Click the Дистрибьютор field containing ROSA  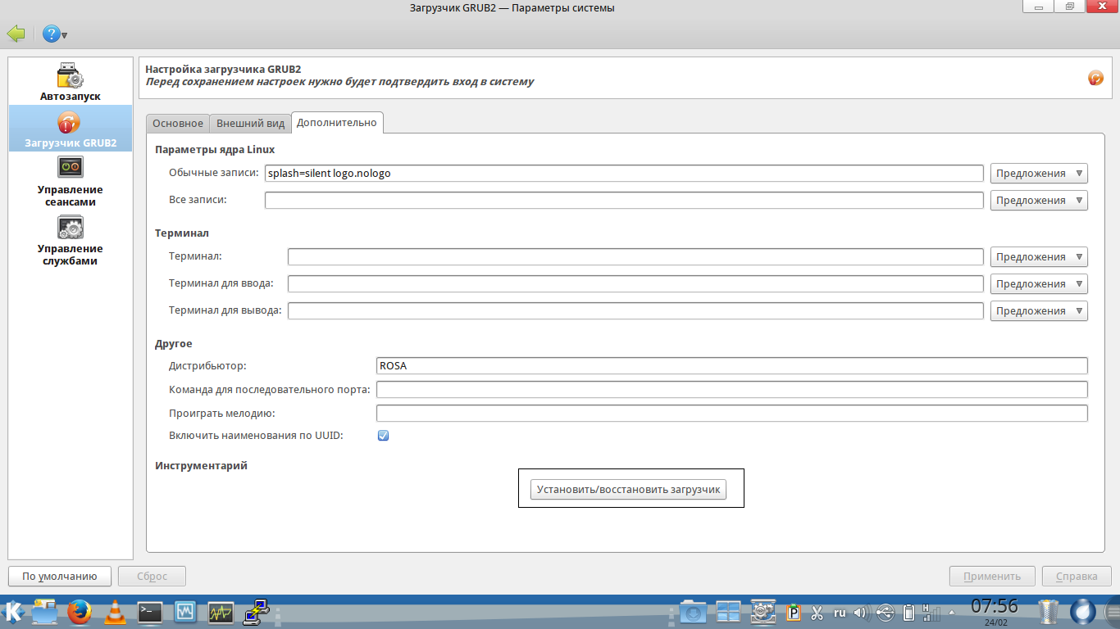coord(732,366)
